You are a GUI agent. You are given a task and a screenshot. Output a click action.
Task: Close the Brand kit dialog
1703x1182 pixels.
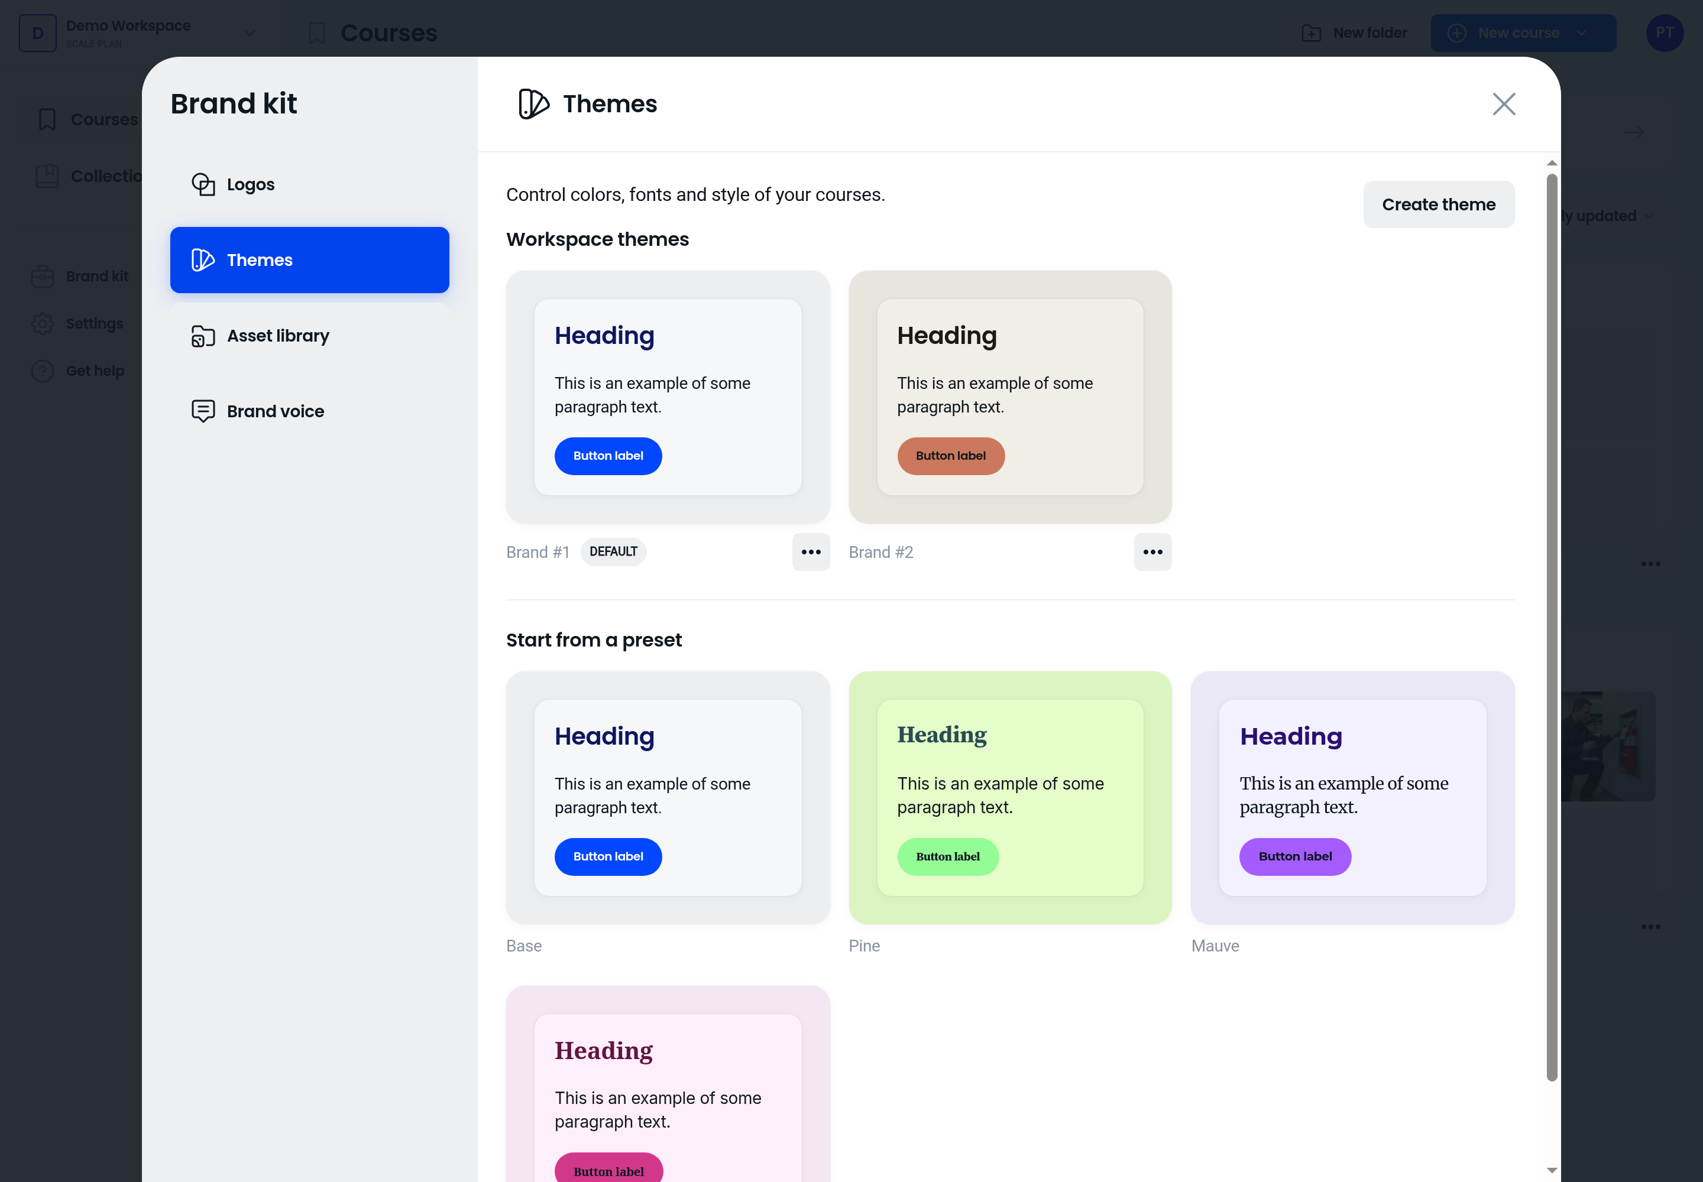[1504, 103]
